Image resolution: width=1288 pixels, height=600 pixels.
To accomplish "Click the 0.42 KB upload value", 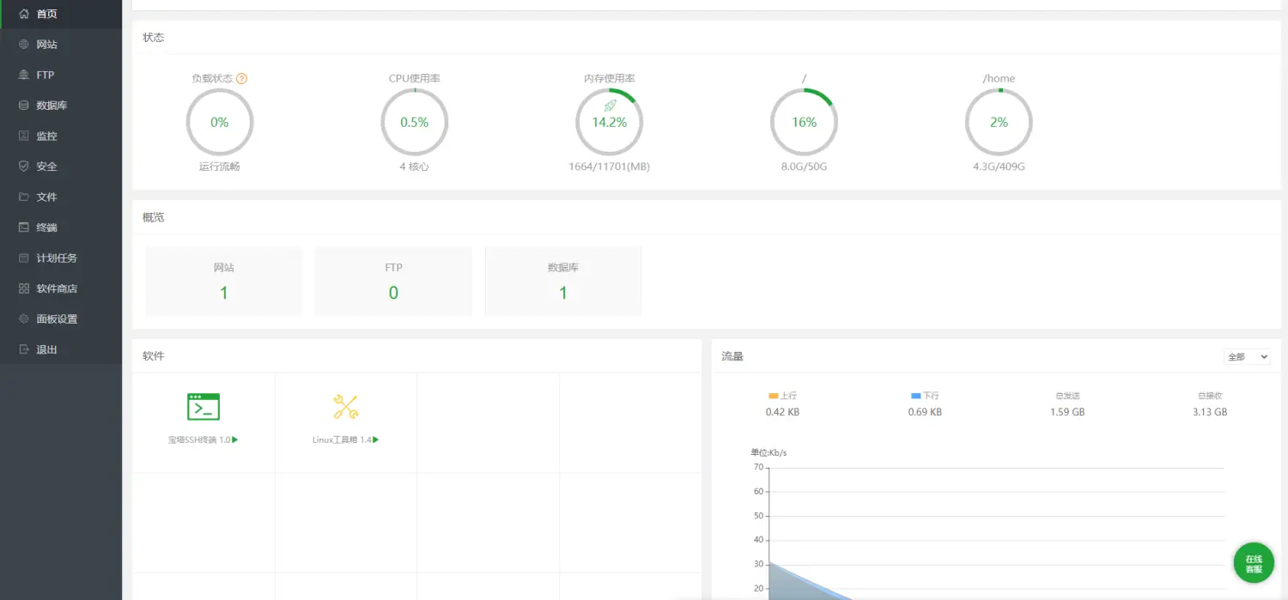I will [x=782, y=412].
